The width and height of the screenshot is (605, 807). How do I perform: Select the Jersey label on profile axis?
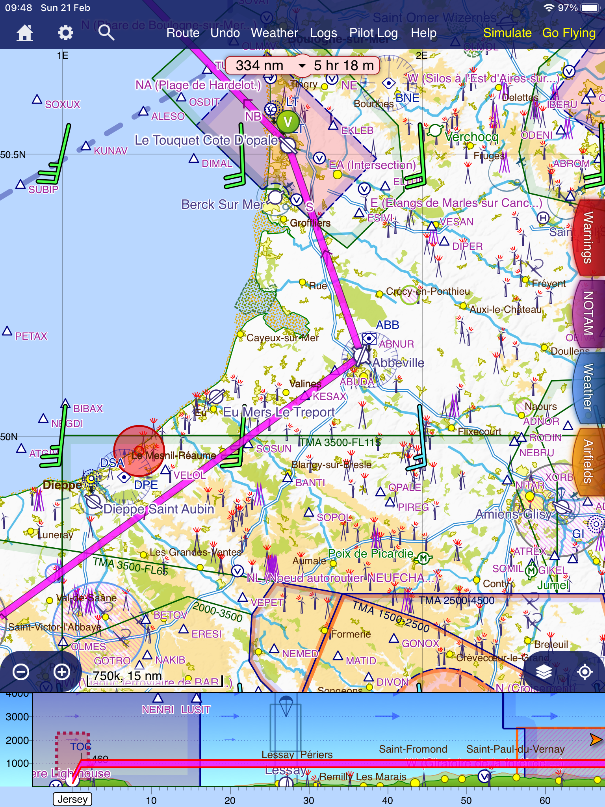[72, 799]
